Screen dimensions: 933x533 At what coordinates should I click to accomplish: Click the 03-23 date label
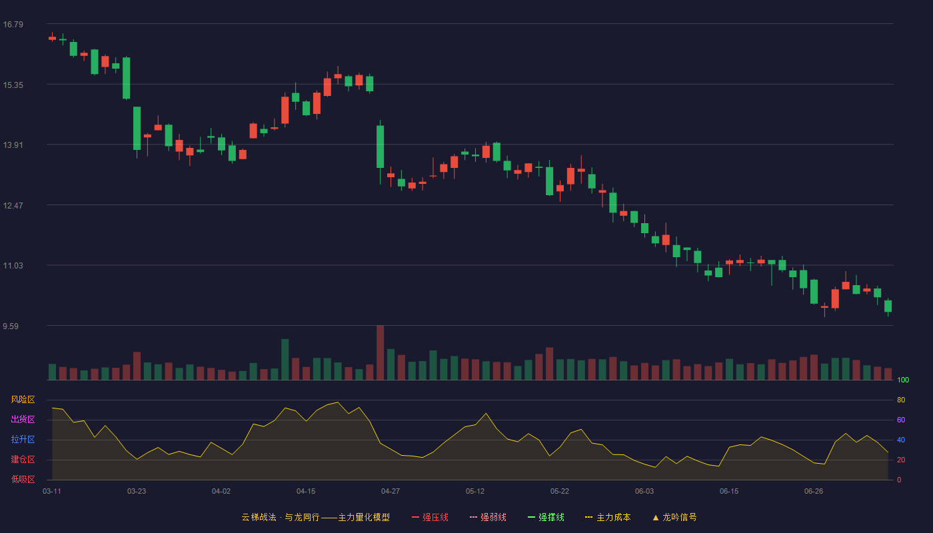pyautogui.click(x=137, y=491)
